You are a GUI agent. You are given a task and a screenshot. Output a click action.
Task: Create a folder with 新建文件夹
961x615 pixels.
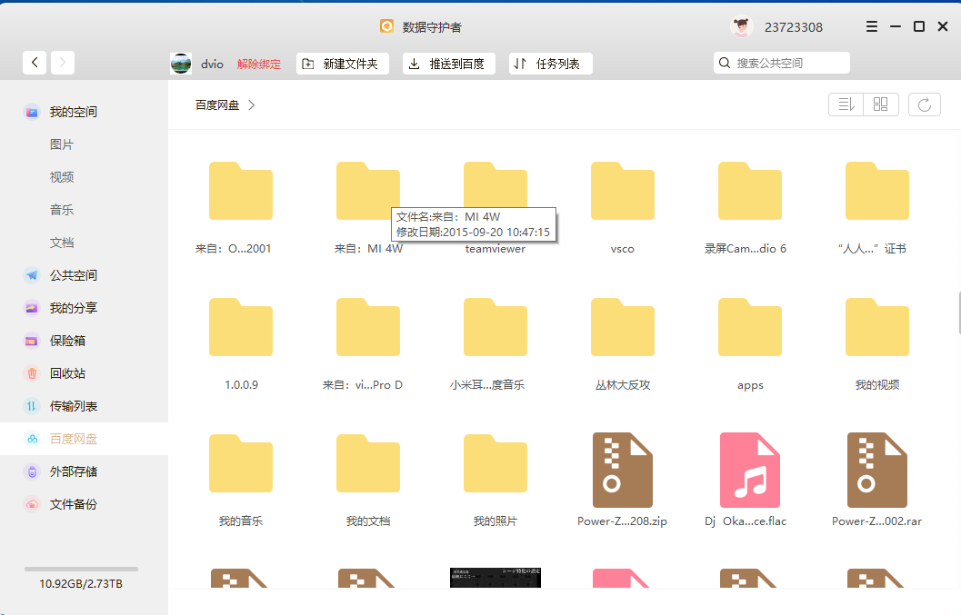click(x=343, y=64)
